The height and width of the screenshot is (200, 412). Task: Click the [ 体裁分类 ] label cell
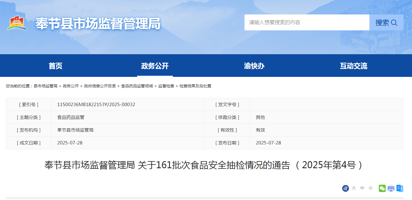coord(227,117)
